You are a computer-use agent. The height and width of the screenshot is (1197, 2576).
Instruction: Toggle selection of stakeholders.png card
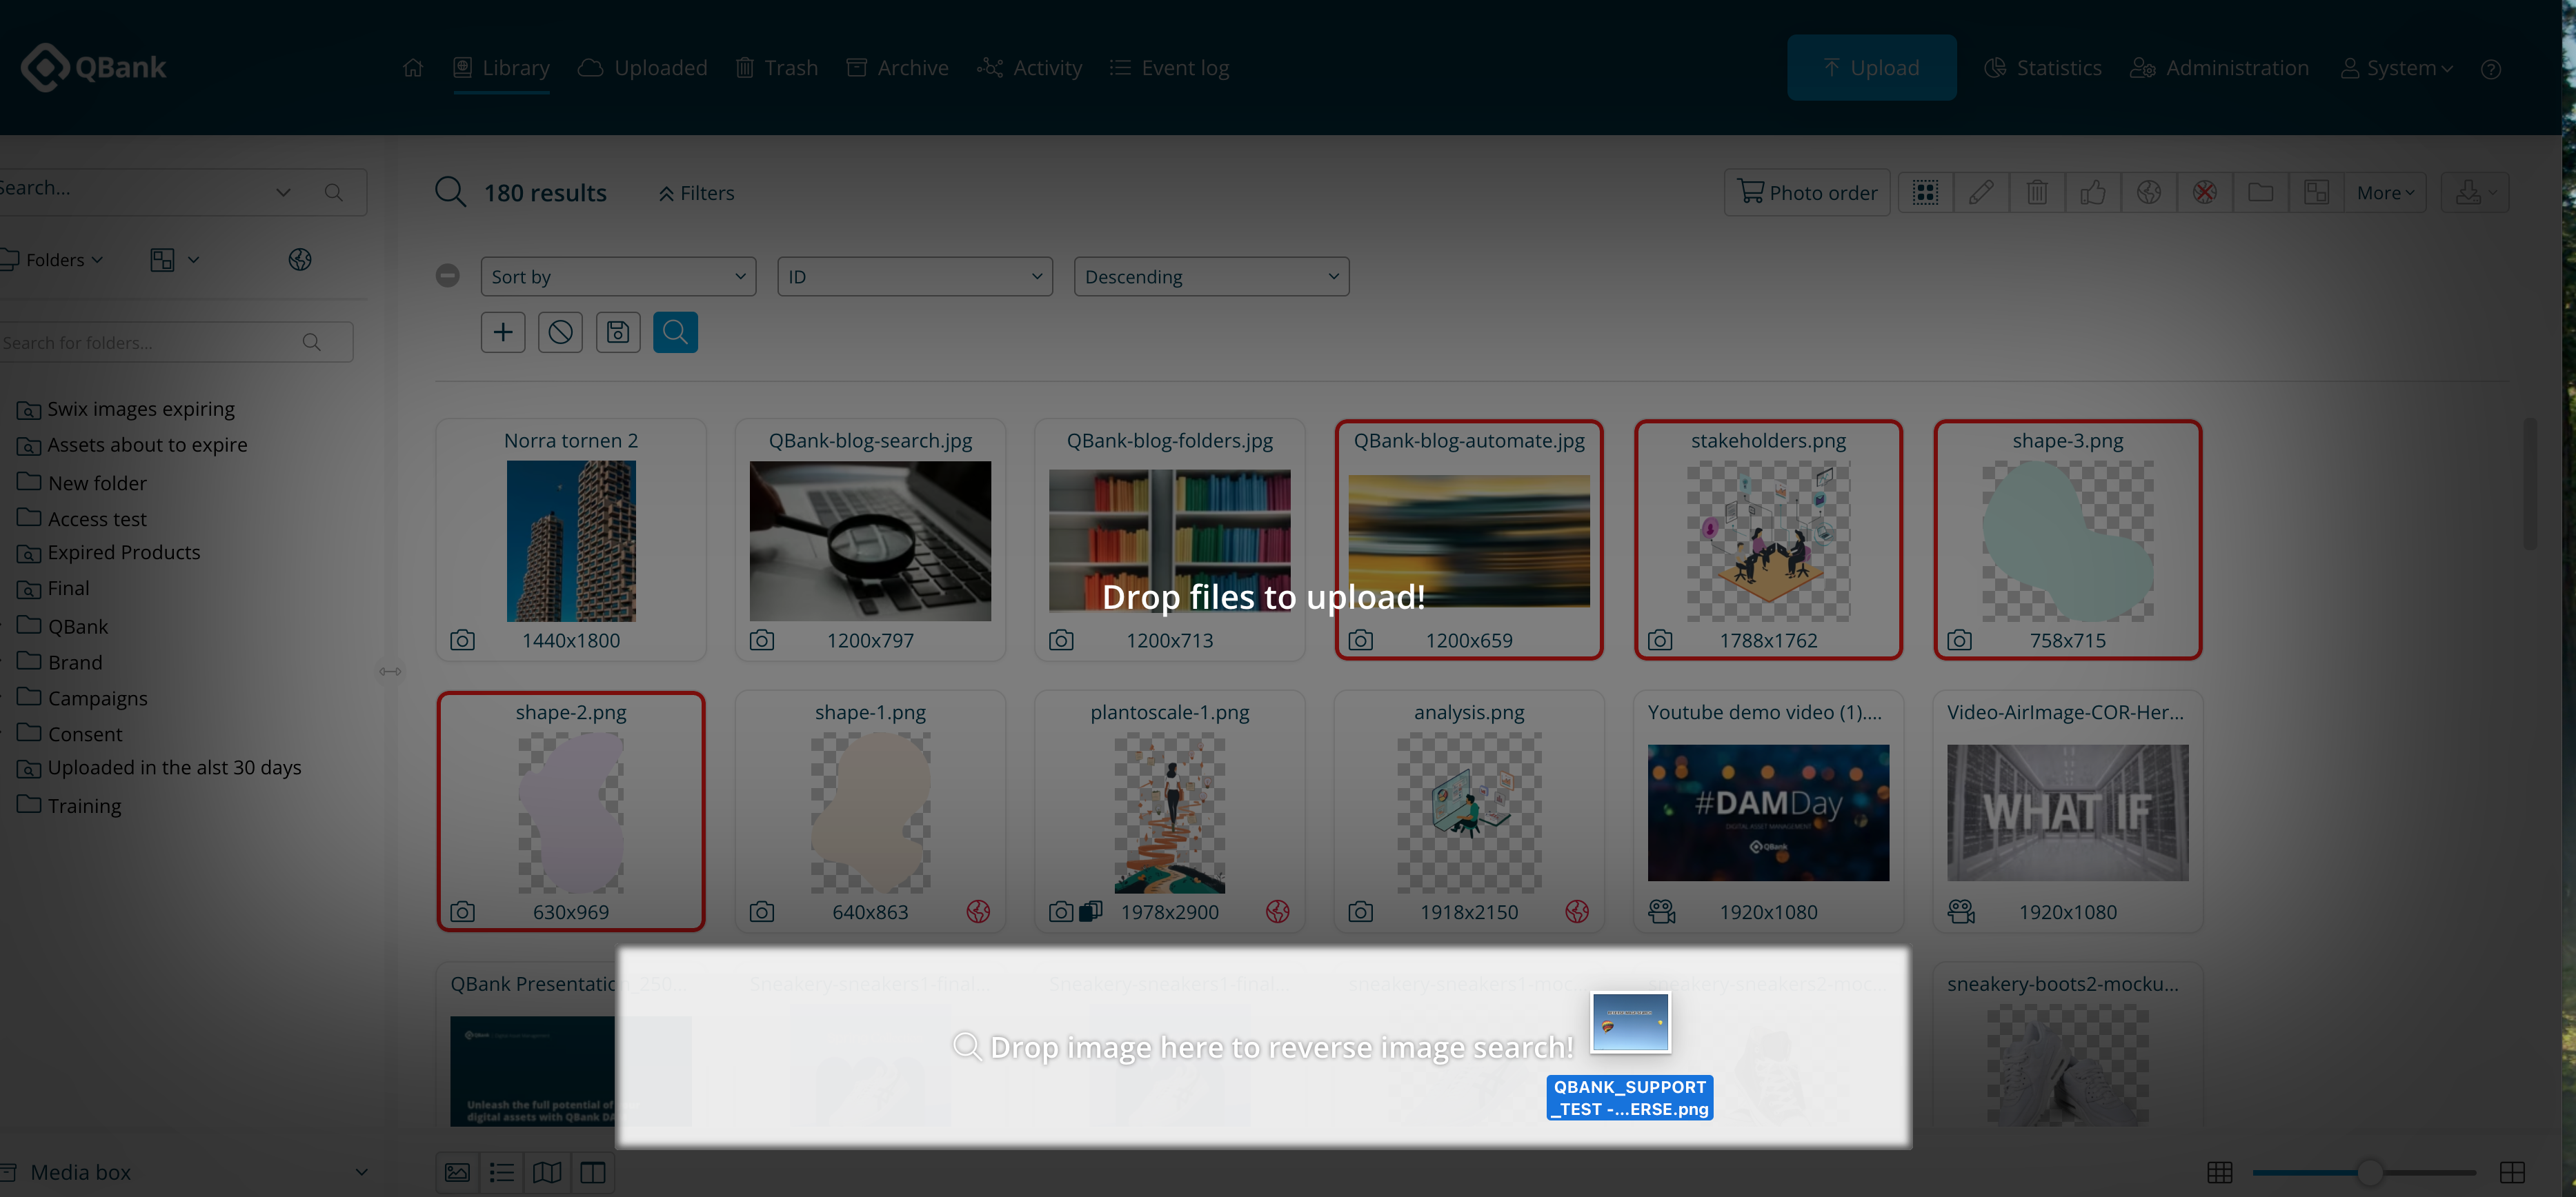click(x=1768, y=540)
